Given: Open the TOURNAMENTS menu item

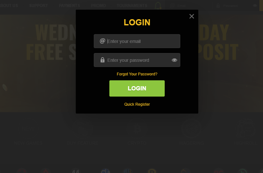Looking at the screenshot, I should (x=132, y=6).
